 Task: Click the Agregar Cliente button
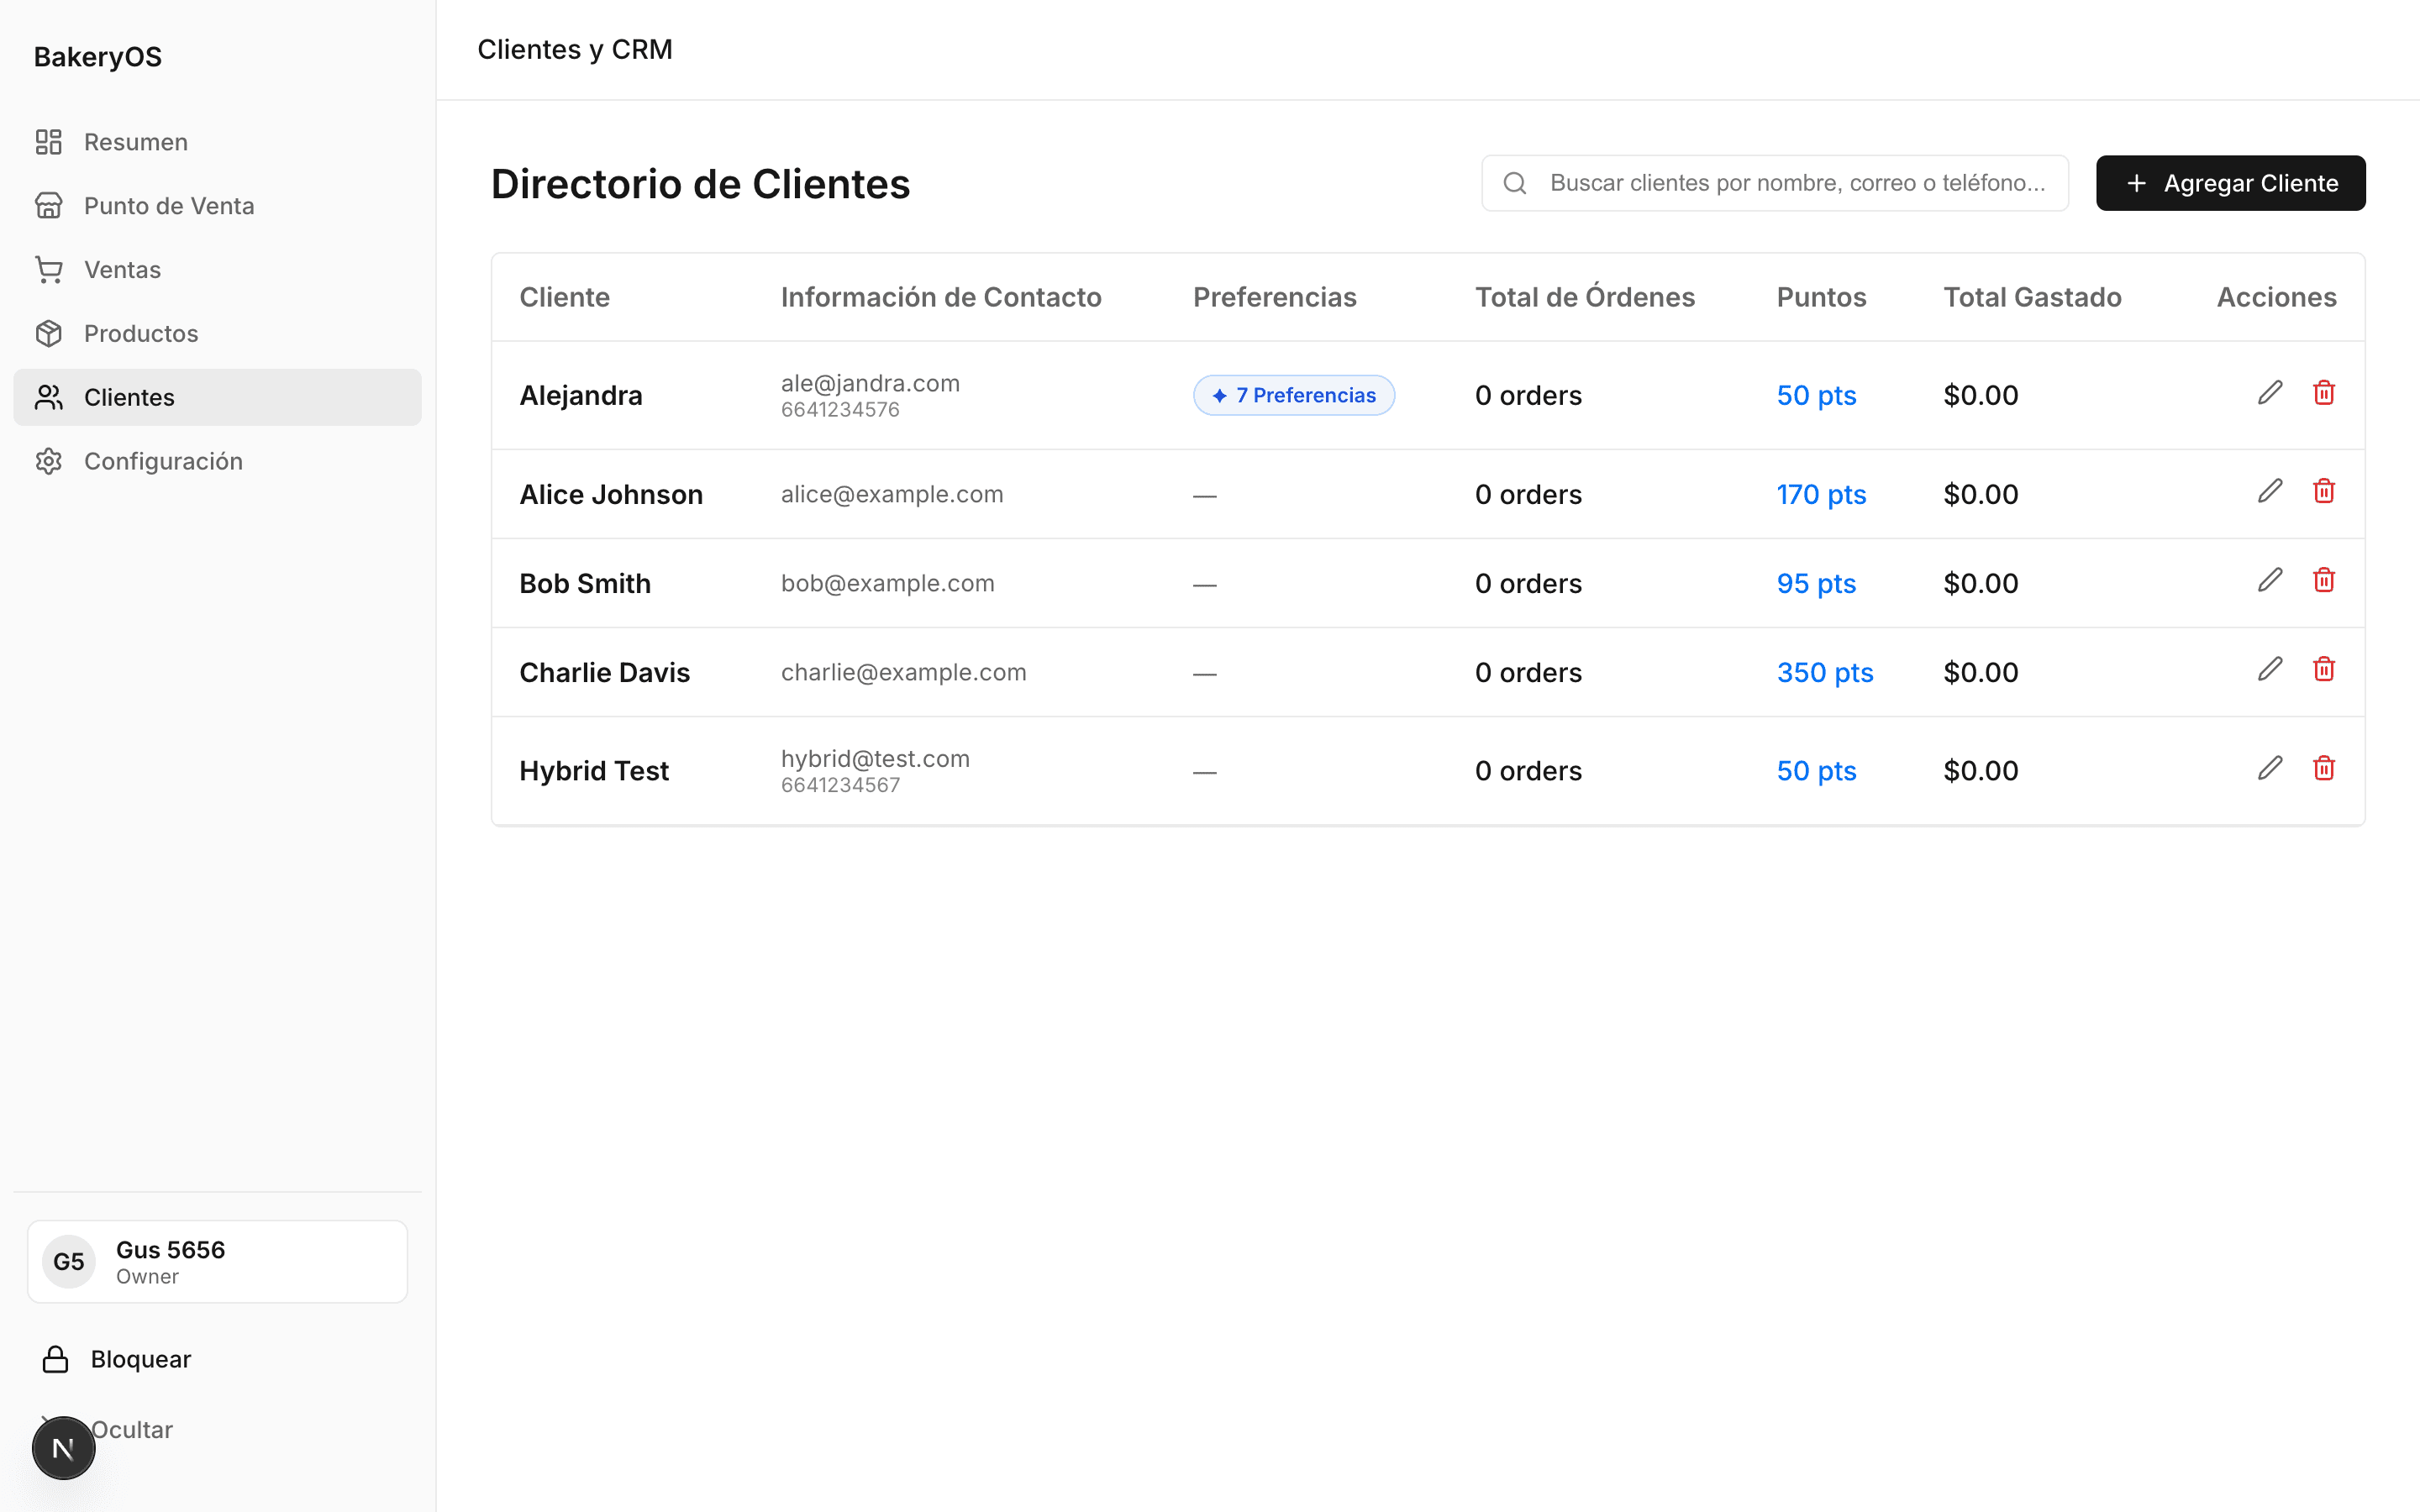point(2230,183)
